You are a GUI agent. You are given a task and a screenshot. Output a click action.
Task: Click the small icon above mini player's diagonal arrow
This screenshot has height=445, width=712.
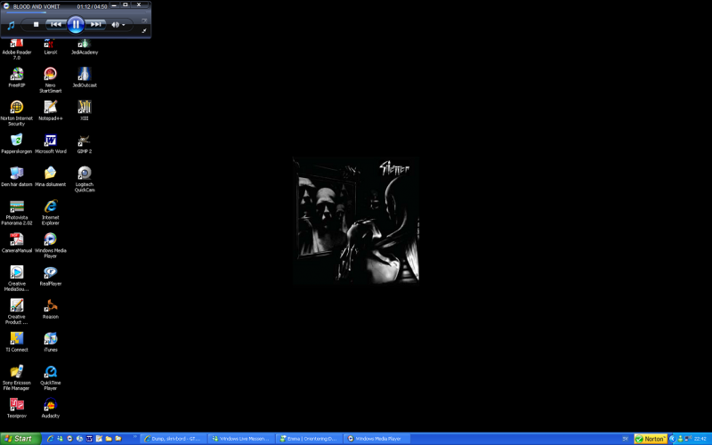pyautogui.click(x=144, y=20)
